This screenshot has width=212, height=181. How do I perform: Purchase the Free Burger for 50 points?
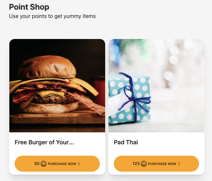click(x=57, y=164)
